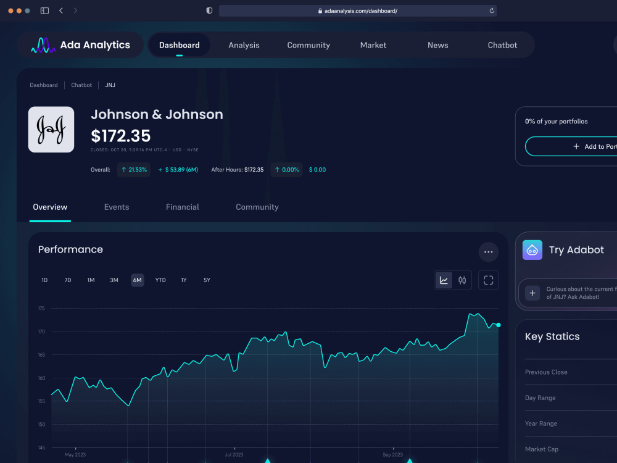Viewport: 617px width, 463px height.
Task: Click the Adabot robot icon
Action: pos(532,250)
